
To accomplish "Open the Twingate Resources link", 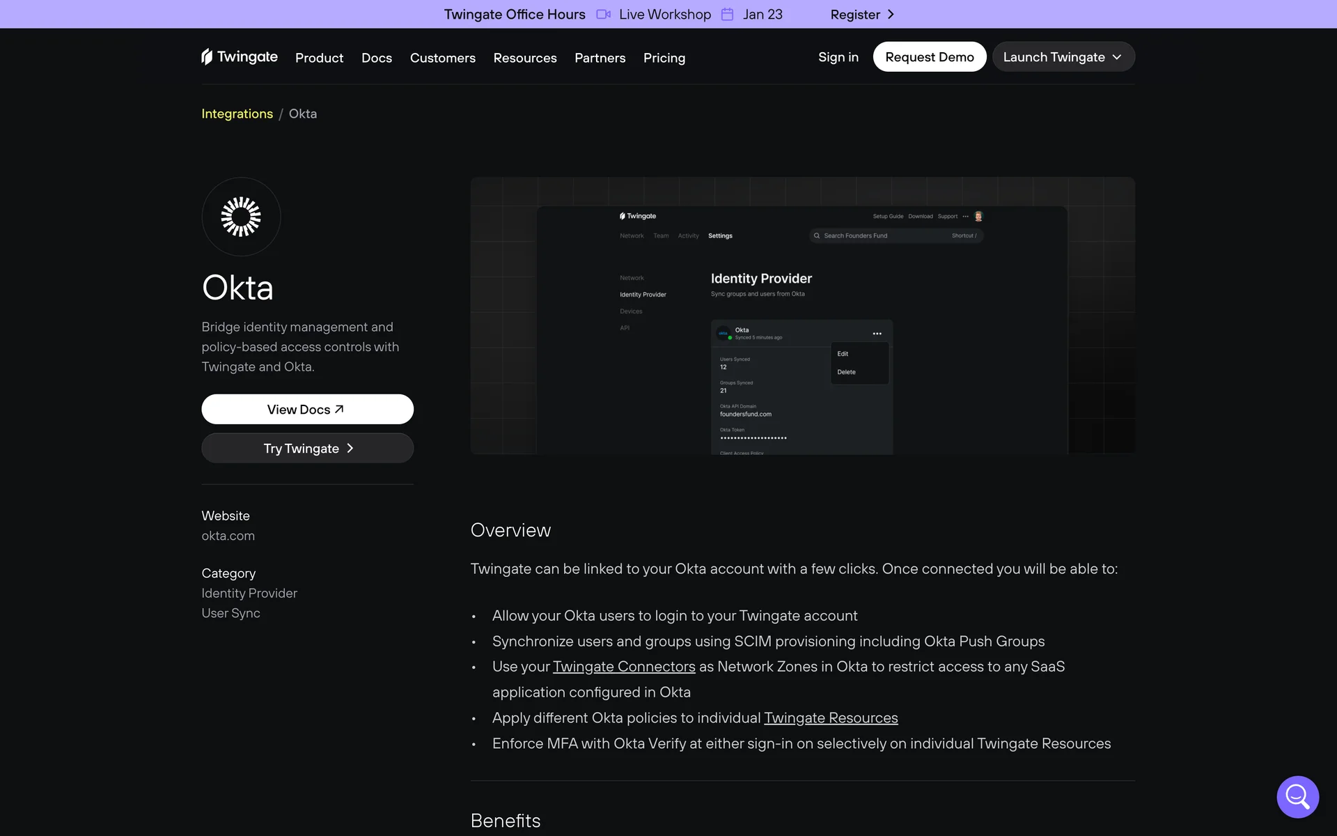I will pos(830,718).
